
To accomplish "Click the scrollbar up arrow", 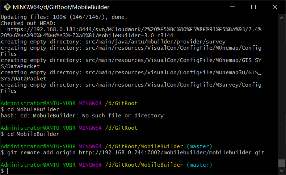I will (x=282, y=17).
